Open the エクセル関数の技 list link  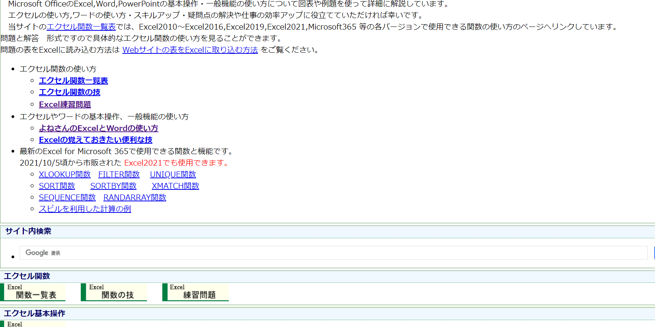(x=70, y=92)
